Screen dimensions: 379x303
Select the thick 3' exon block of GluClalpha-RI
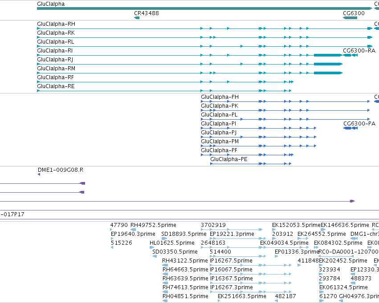tap(328, 55)
